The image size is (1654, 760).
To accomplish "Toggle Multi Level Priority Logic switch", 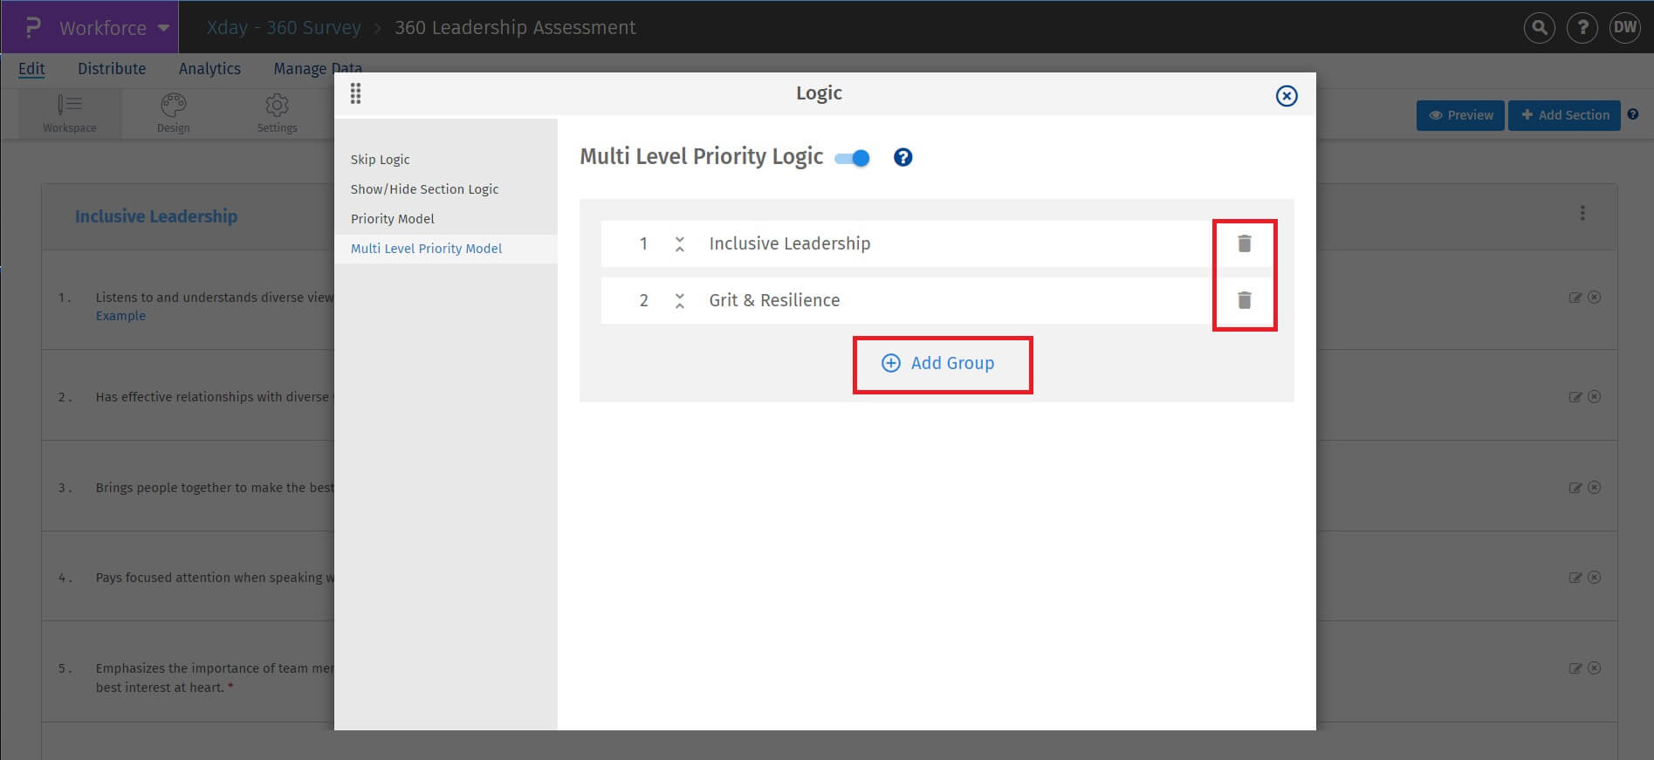I will coord(853,158).
